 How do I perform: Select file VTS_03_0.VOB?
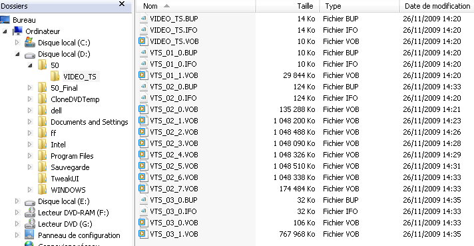pyautogui.click(x=174, y=223)
